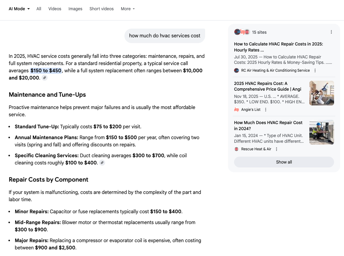Click the Show all button
The image size is (344, 256).
coord(284,162)
